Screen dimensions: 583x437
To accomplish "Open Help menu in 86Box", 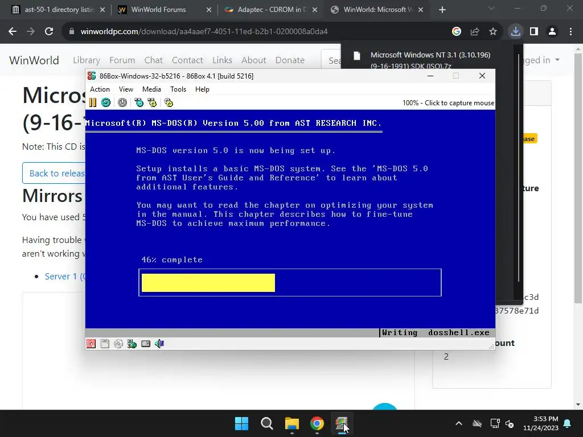I will (202, 89).
